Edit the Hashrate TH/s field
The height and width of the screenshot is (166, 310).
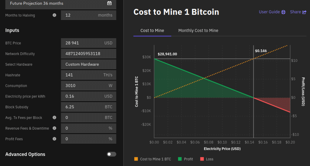coord(89,75)
